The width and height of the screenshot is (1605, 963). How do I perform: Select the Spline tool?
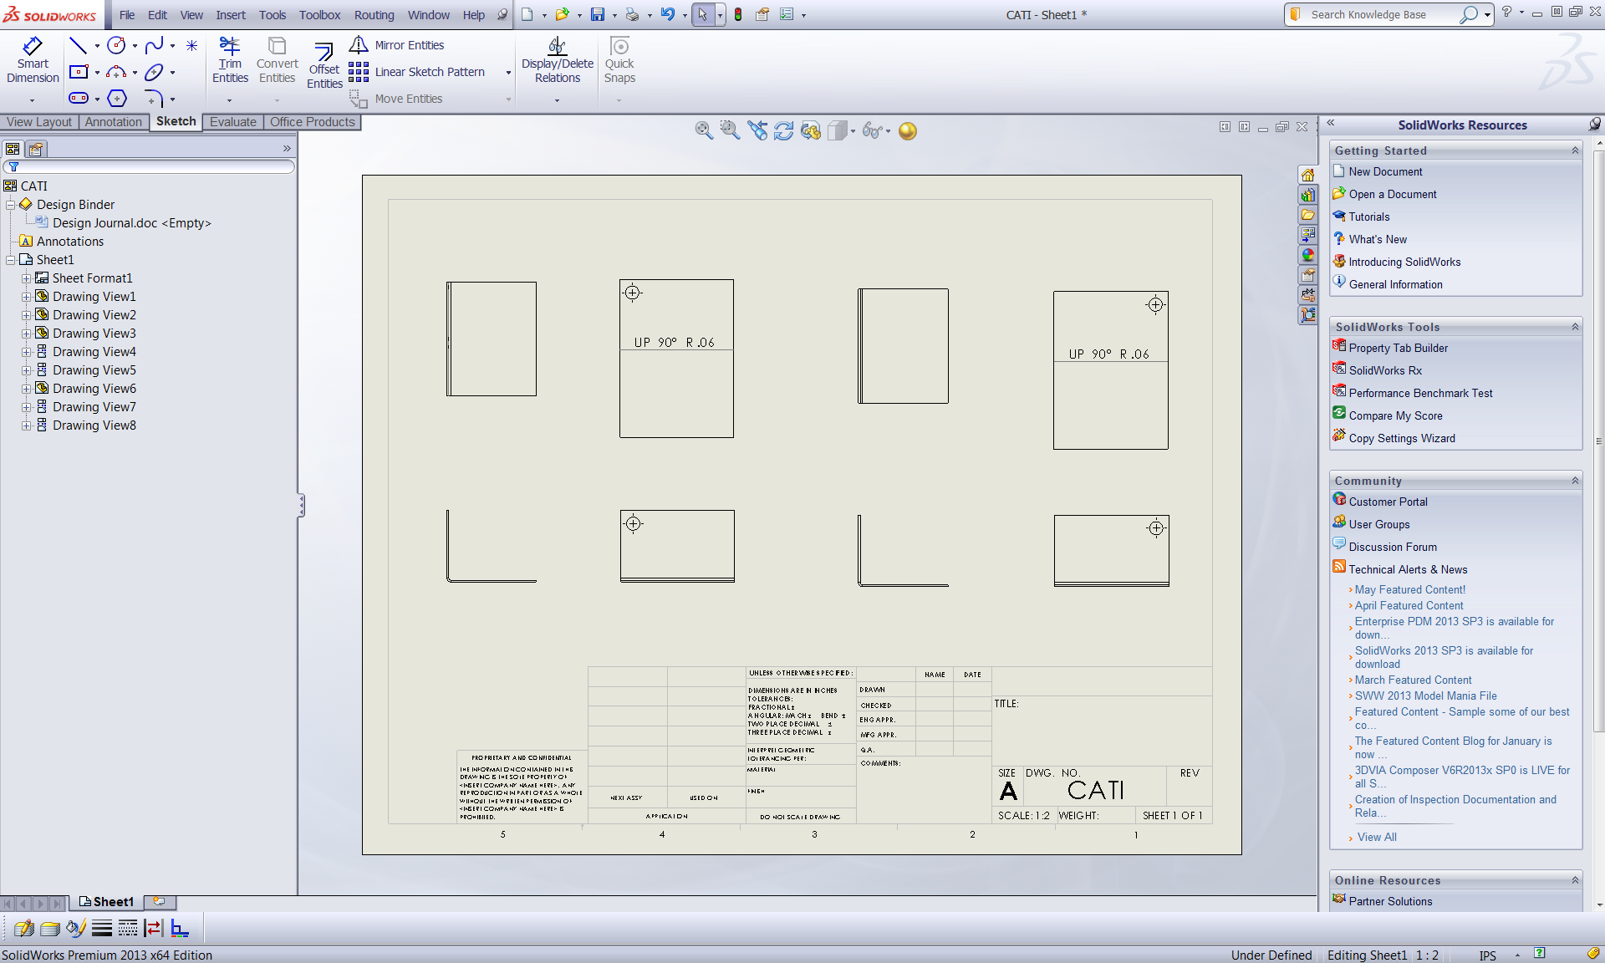point(154,45)
